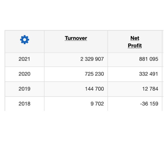Click the negative net profit value -36 159
This screenshot has width=168, height=168.
click(149, 104)
